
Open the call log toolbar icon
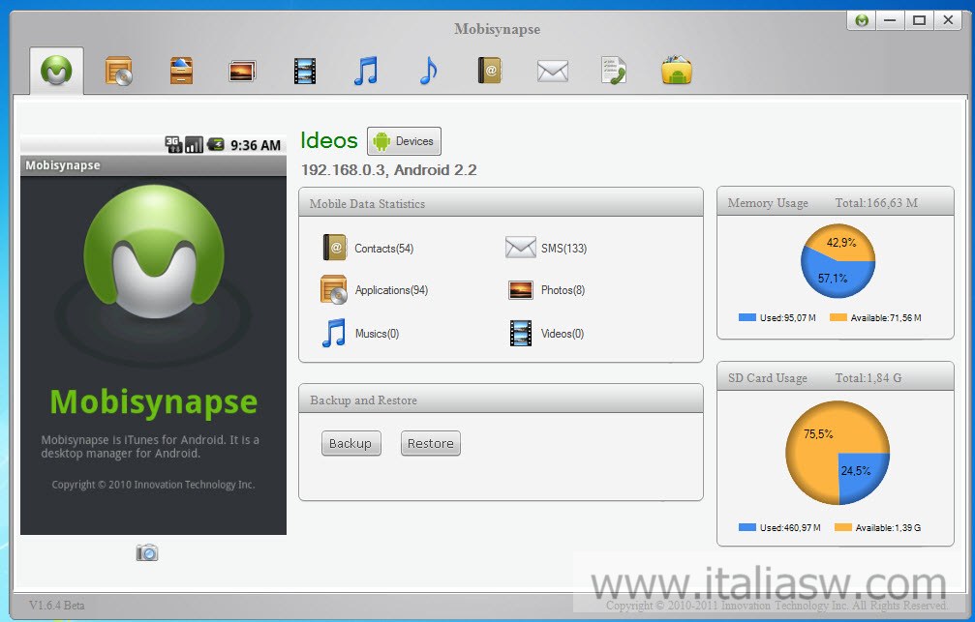coord(614,71)
